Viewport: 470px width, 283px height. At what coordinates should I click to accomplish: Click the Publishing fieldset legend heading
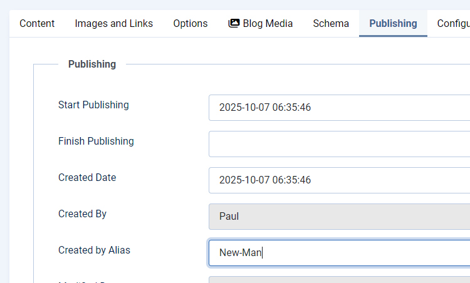92,64
